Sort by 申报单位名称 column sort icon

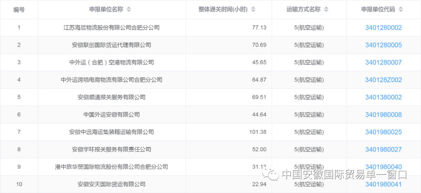pyautogui.click(x=129, y=10)
